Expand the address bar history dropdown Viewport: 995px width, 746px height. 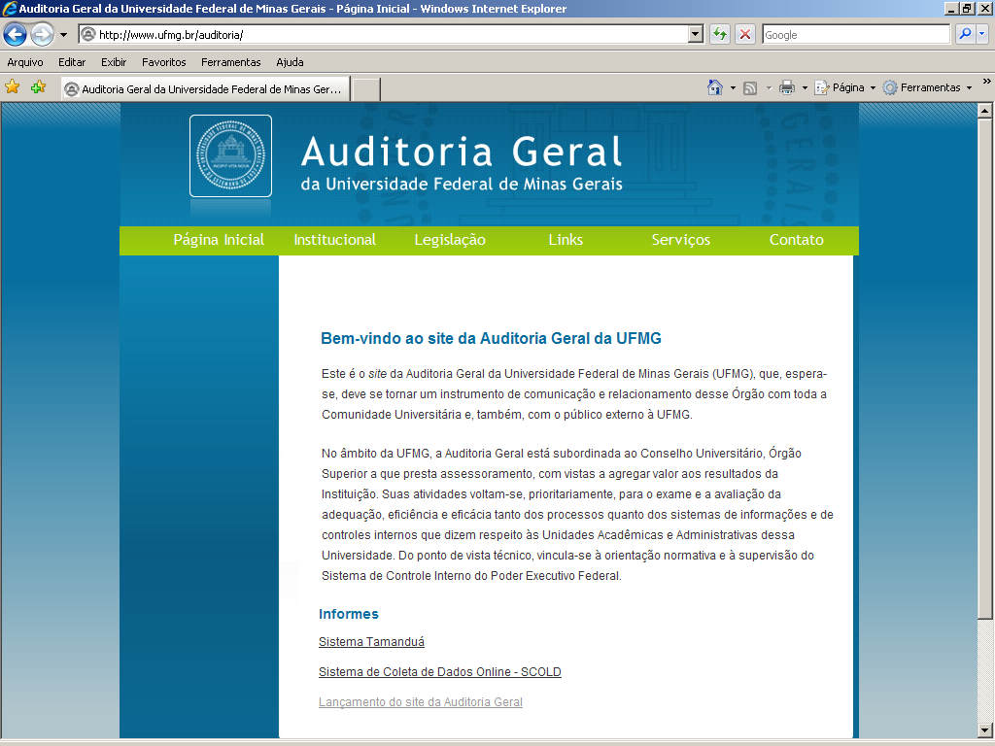pos(696,34)
